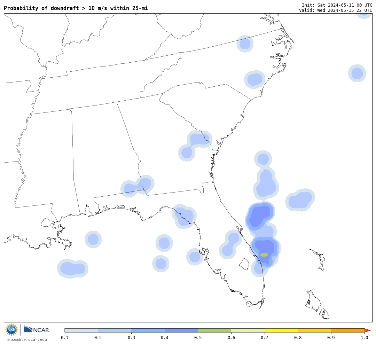Click the Valid date line

click(x=336, y=10)
